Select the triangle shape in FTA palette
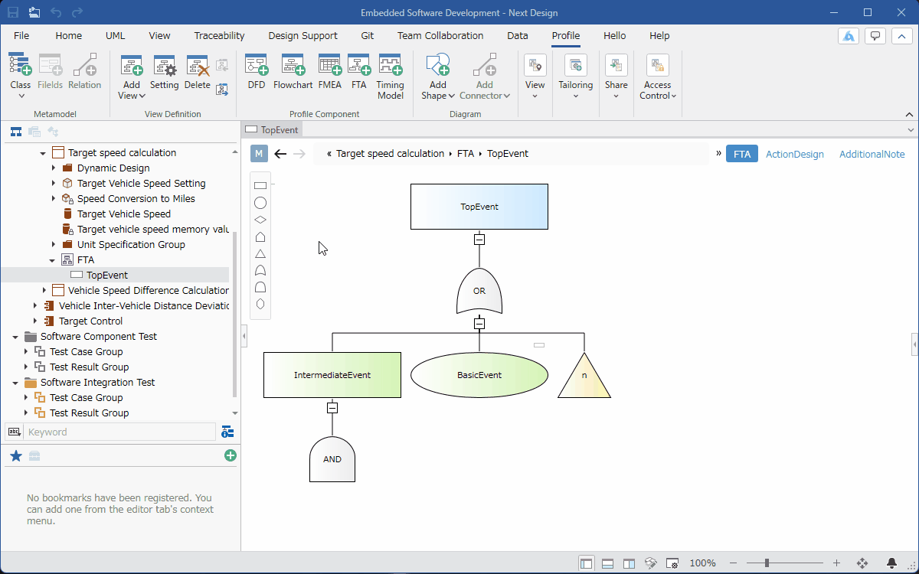 tap(260, 253)
